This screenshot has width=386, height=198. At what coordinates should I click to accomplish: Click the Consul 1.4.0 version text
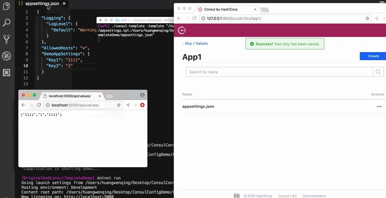coord(287,196)
